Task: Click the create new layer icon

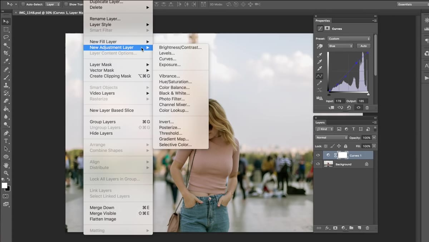Action: [359, 228]
